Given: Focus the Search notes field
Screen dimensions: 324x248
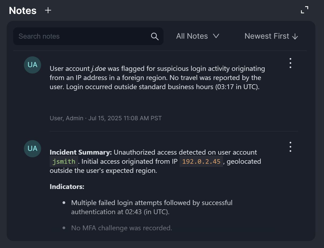Looking at the screenshot, I should [x=83, y=36].
